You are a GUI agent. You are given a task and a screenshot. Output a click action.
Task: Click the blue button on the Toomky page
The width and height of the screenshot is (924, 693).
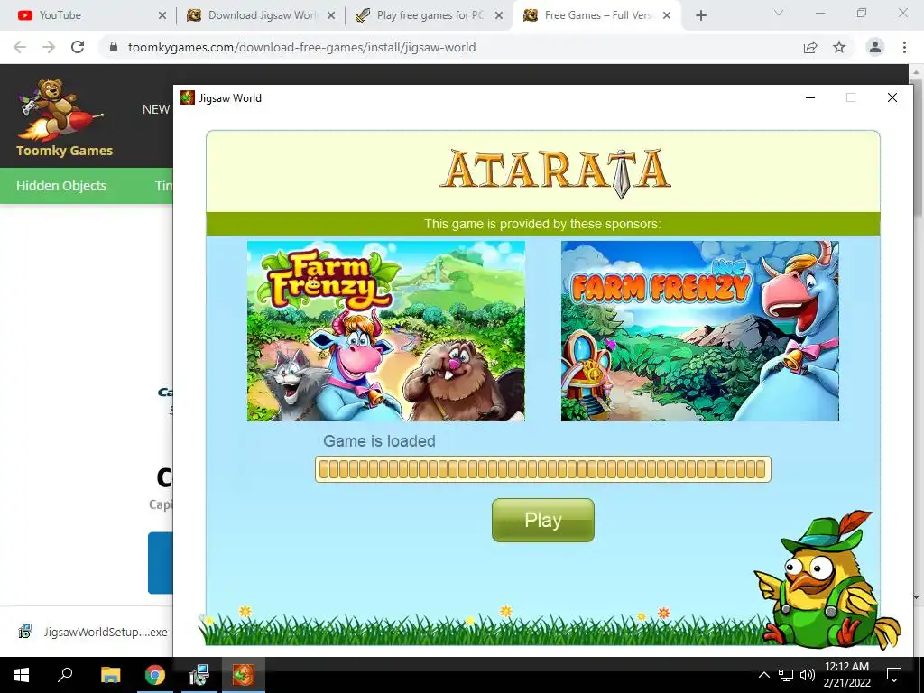(161, 563)
